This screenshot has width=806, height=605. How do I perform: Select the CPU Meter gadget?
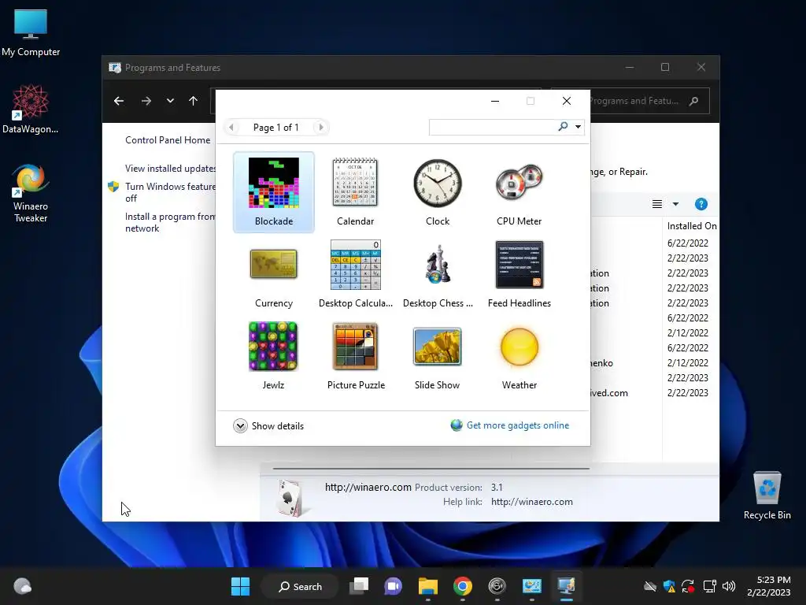point(519,192)
